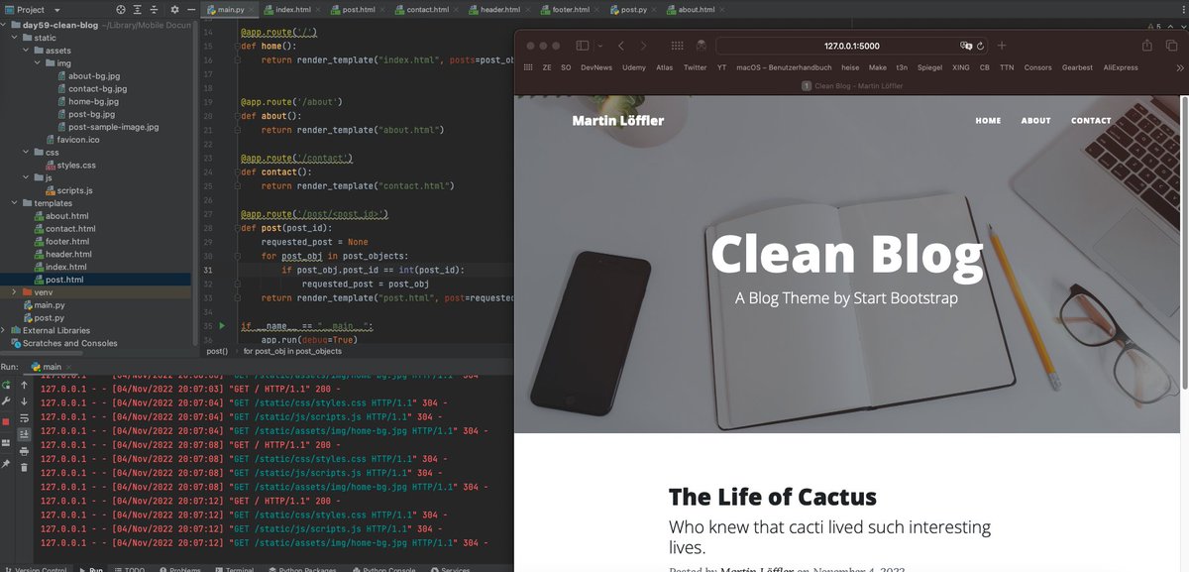Stop the running main process
This screenshot has width=1189, height=572.
[7, 421]
